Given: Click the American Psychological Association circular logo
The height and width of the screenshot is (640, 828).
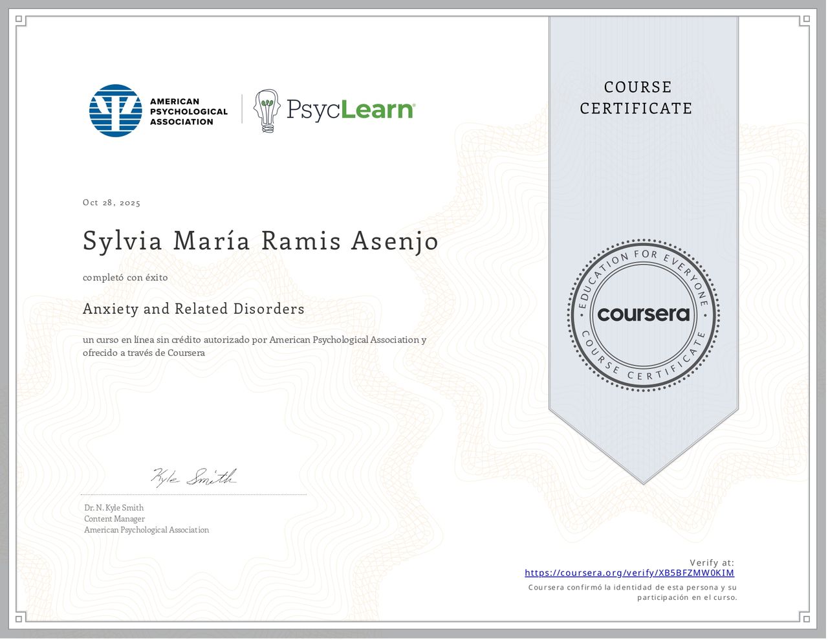Looking at the screenshot, I should point(115,111).
